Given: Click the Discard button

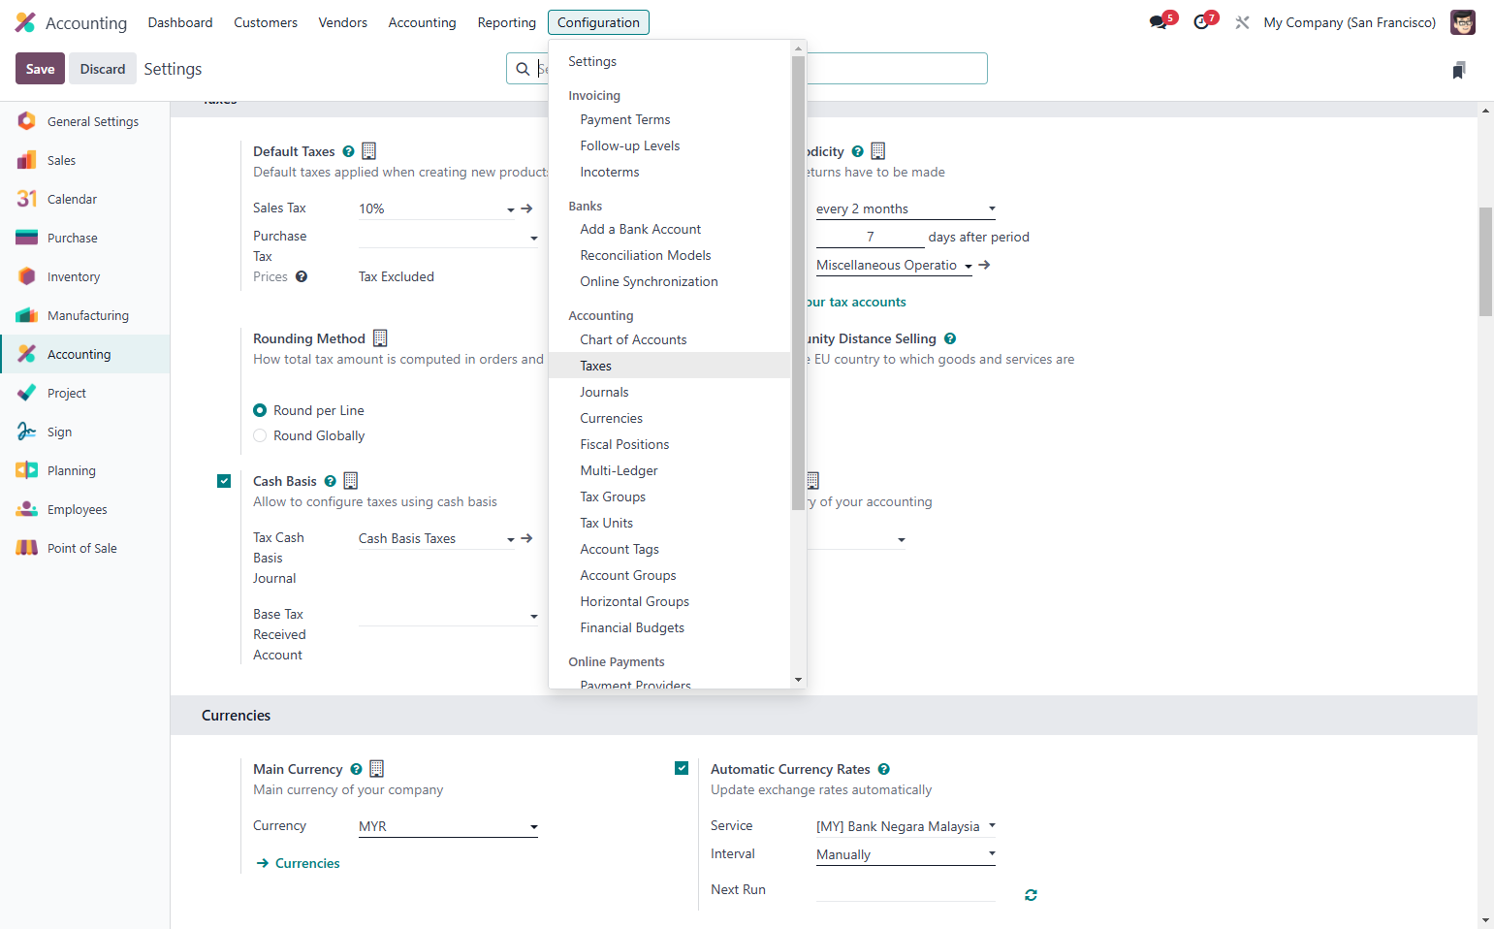Looking at the screenshot, I should 103,69.
